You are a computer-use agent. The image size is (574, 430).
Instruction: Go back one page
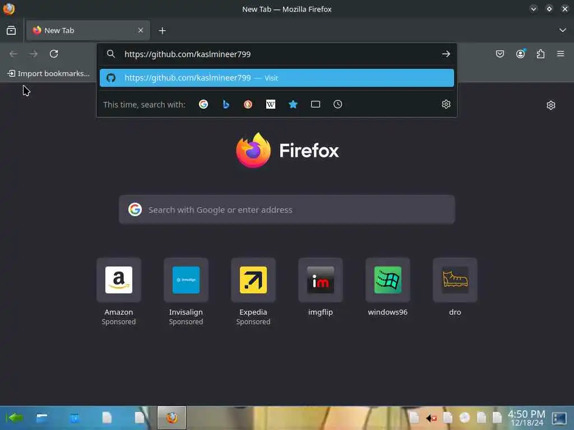click(x=13, y=54)
